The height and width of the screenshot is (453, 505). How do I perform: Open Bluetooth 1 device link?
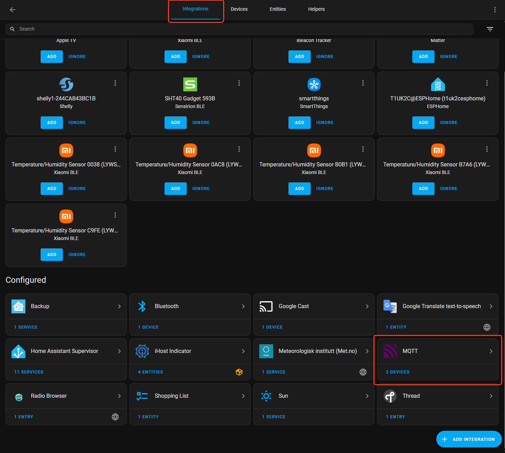pos(148,327)
